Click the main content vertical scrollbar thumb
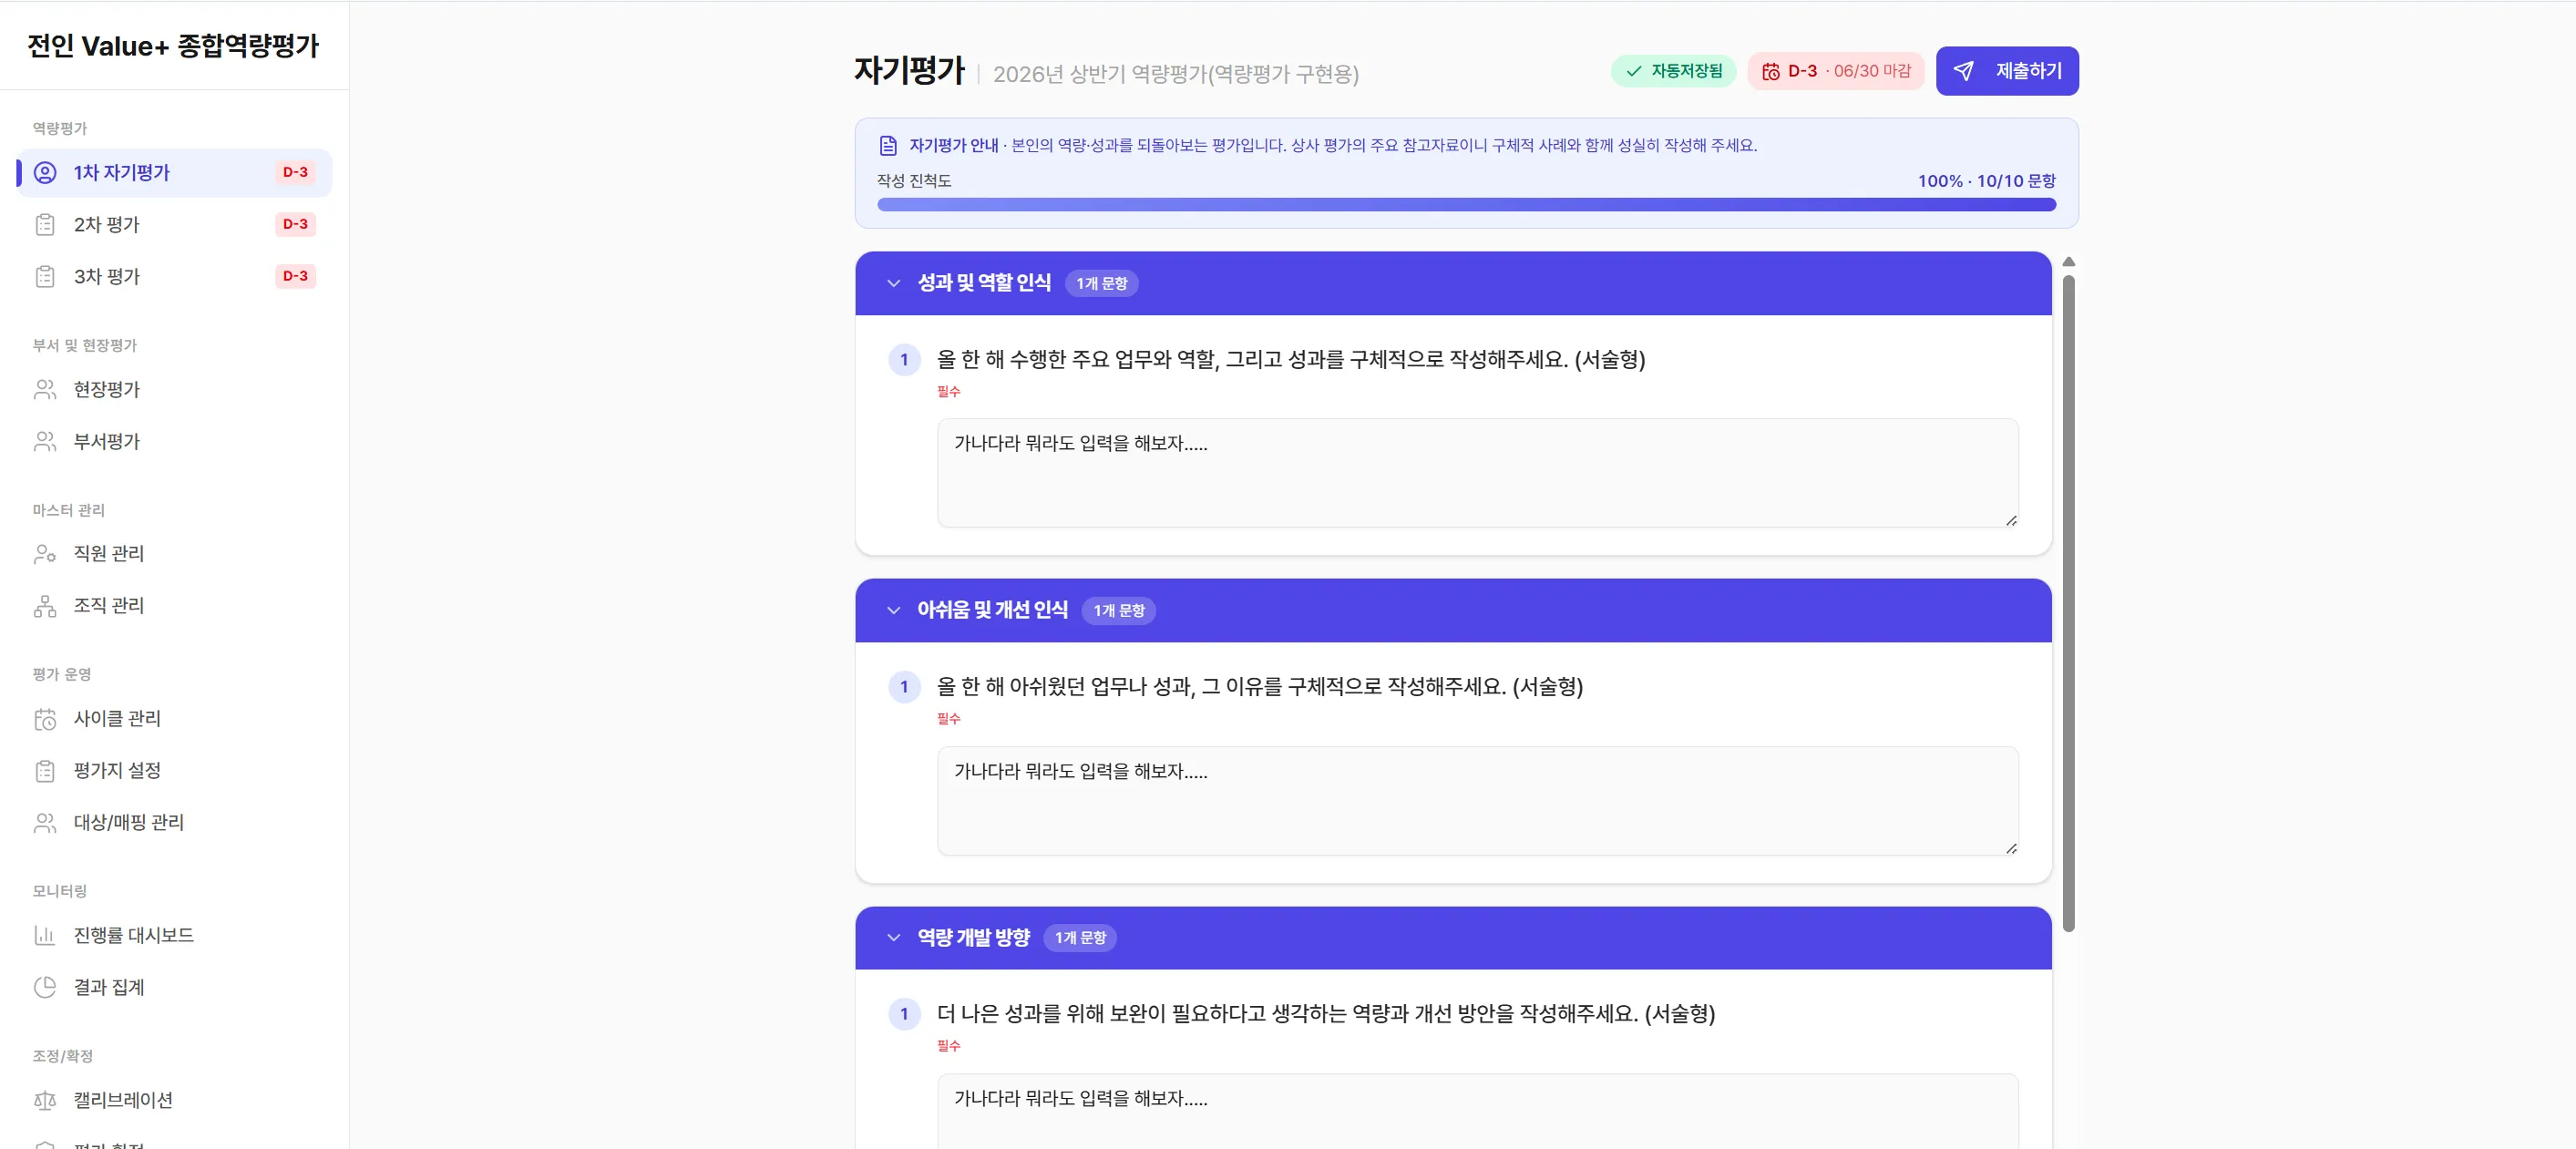Screen dimensions: 2576x1149 point(2068,603)
